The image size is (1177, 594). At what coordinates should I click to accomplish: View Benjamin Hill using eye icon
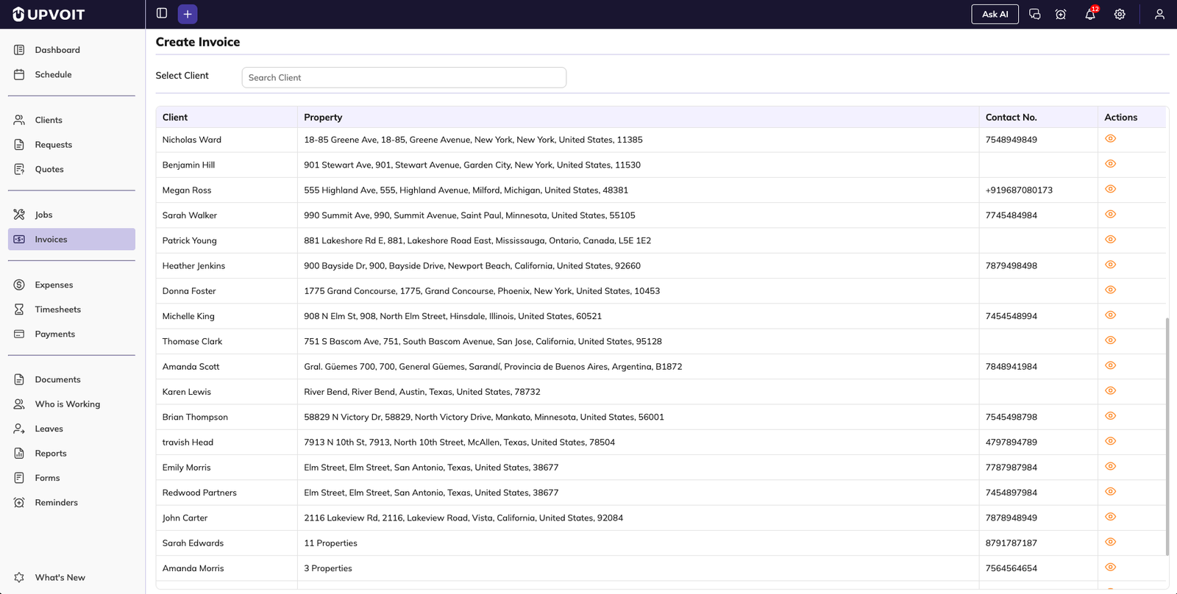(1111, 164)
